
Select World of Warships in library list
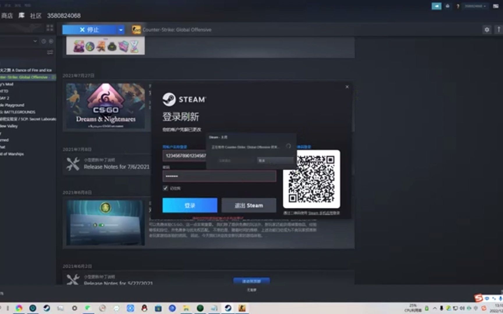[12, 154]
